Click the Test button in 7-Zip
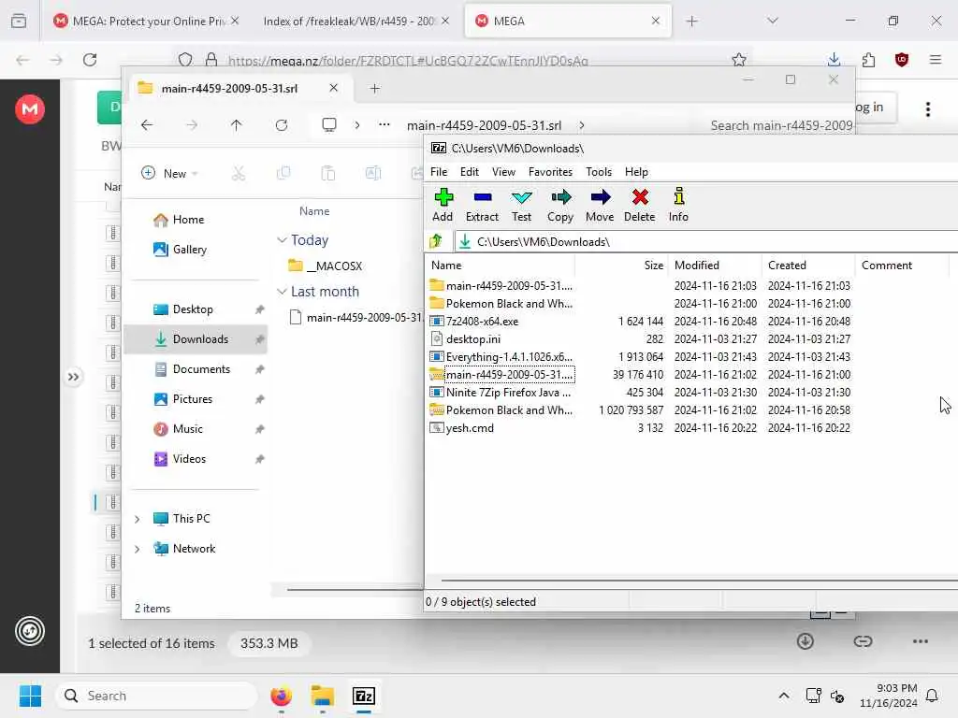 (521, 205)
